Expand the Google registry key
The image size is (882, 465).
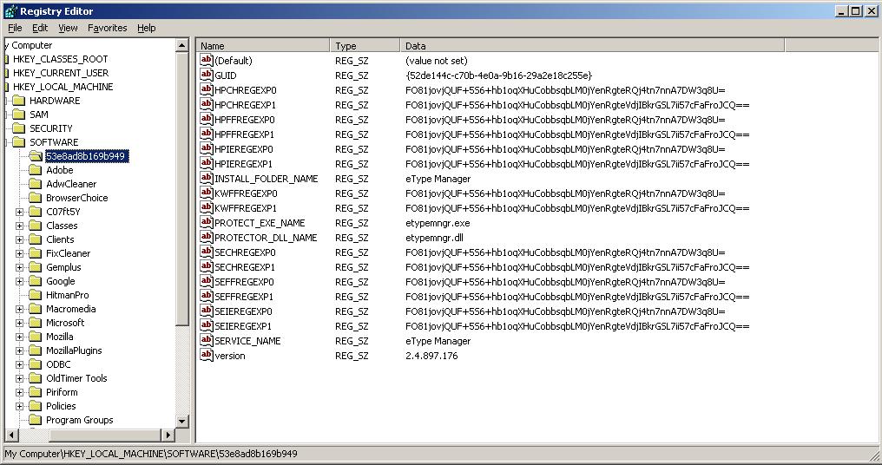(x=19, y=281)
